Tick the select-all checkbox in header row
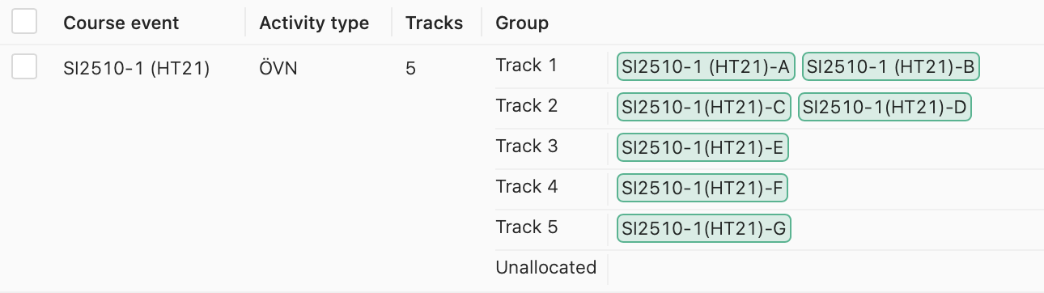1044x293 pixels. (x=24, y=22)
